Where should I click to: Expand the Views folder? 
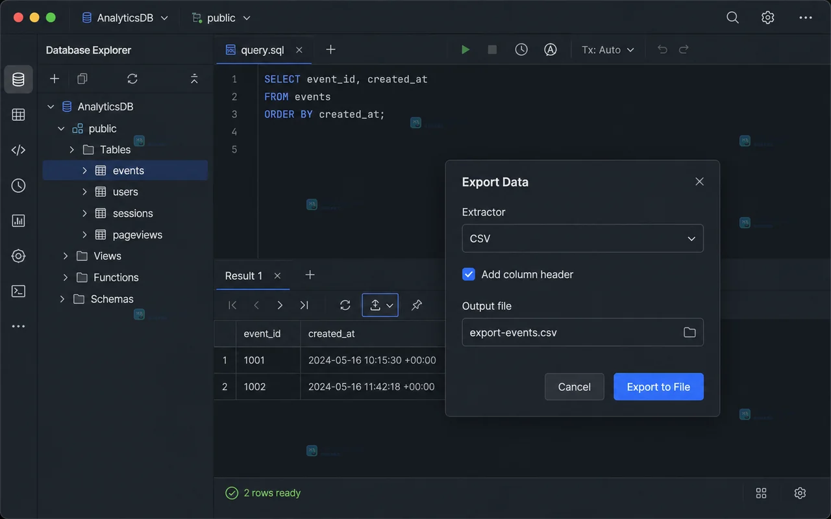point(66,256)
